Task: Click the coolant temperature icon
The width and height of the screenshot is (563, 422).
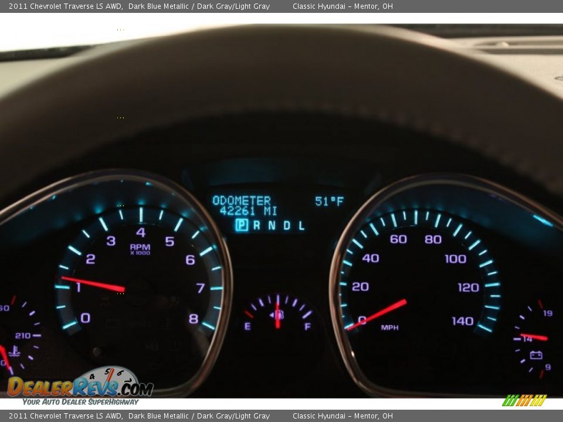Action: [14, 351]
